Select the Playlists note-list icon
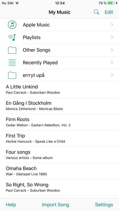119x211 pixels. click(12, 37)
